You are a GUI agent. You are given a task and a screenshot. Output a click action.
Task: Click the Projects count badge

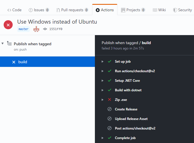(x=143, y=10)
